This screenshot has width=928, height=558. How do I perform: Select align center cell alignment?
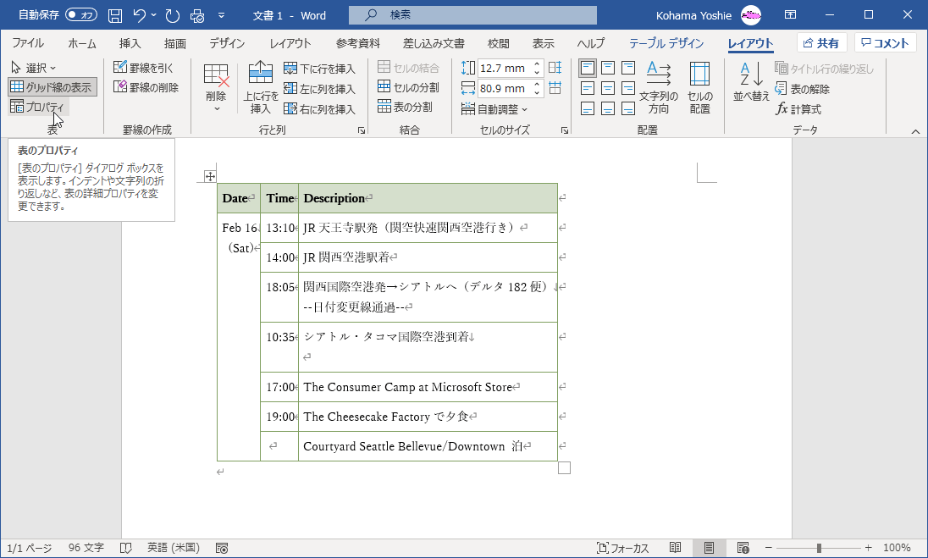[608, 88]
